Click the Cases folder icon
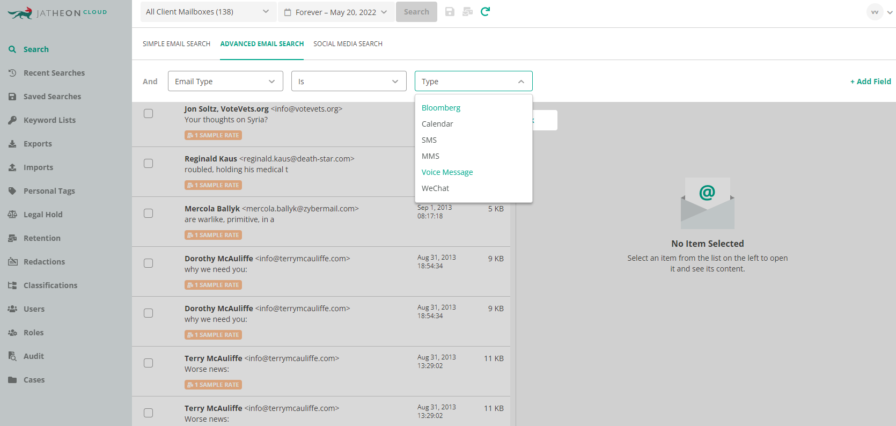The image size is (896, 426). tap(12, 380)
